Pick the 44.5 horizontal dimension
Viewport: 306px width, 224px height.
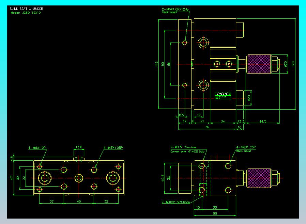point(263,121)
